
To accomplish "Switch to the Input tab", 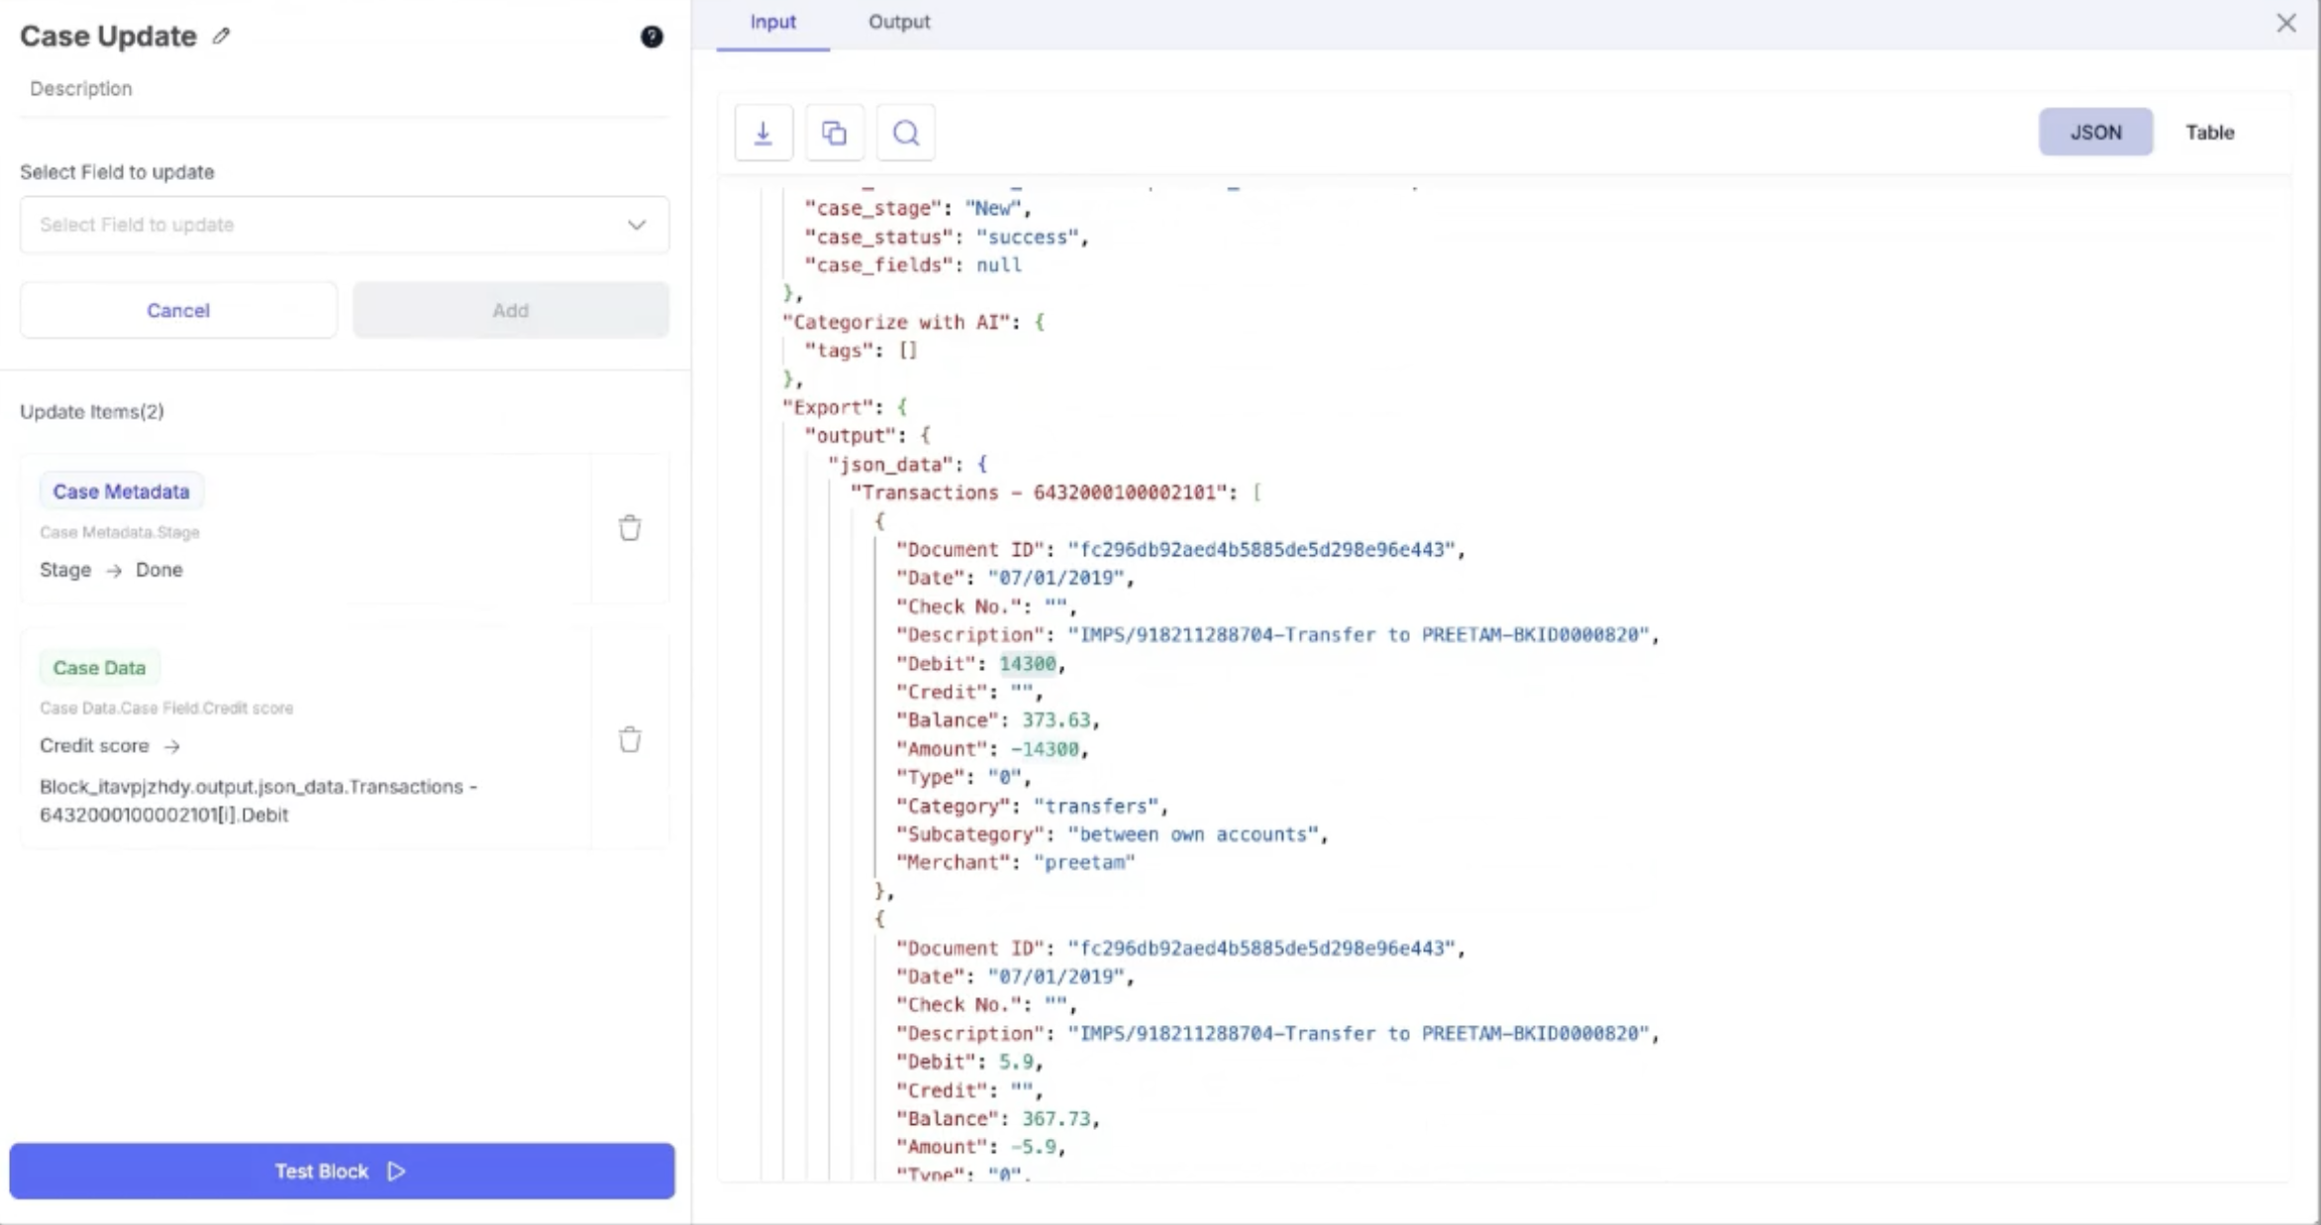I will coord(772,23).
